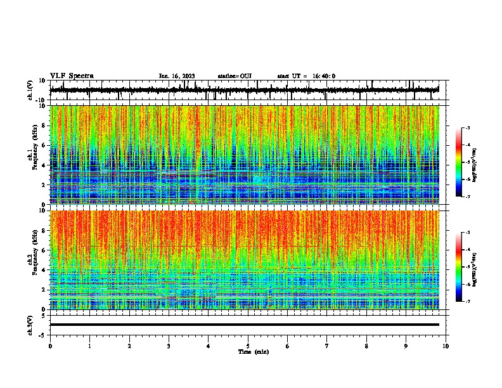The height and width of the screenshot is (388, 502).
Task: Click the "8" kHz tick on ch.1 frequency axis
Action: coord(44,126)
